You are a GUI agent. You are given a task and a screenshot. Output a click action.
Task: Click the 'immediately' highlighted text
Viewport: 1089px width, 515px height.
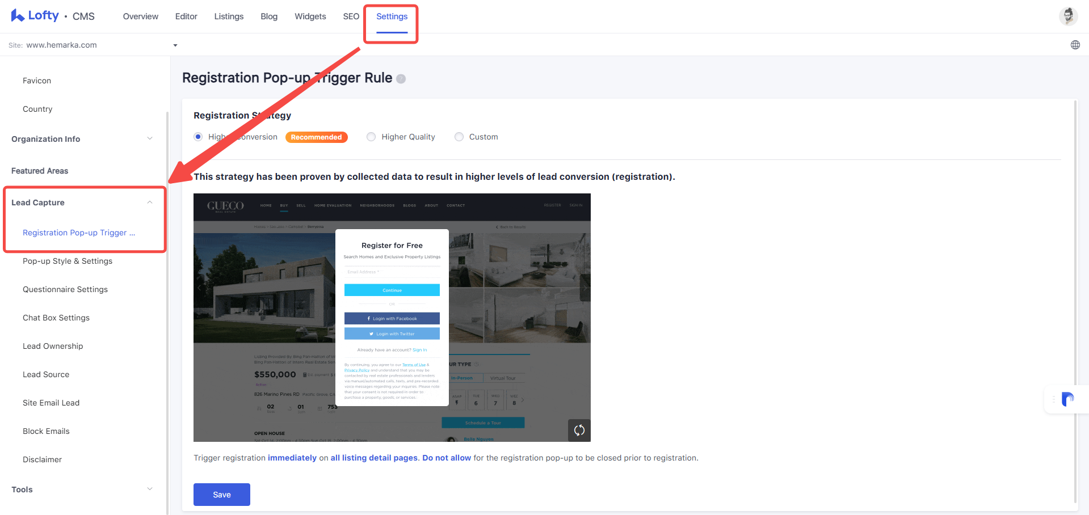[292, 458]
